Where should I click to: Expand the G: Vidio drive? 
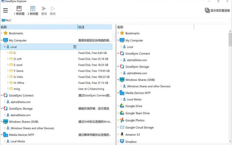pos(8,77)
